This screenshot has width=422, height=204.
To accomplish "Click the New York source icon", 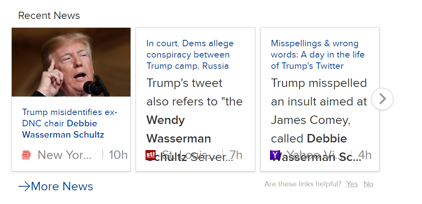I will pyautogui.click(x=26, y=155).
